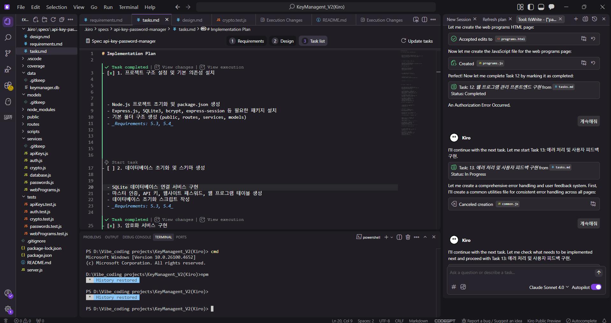The image size is (611, 323).
Task: Kill terminal with trash icon
Action: [408, 237]
